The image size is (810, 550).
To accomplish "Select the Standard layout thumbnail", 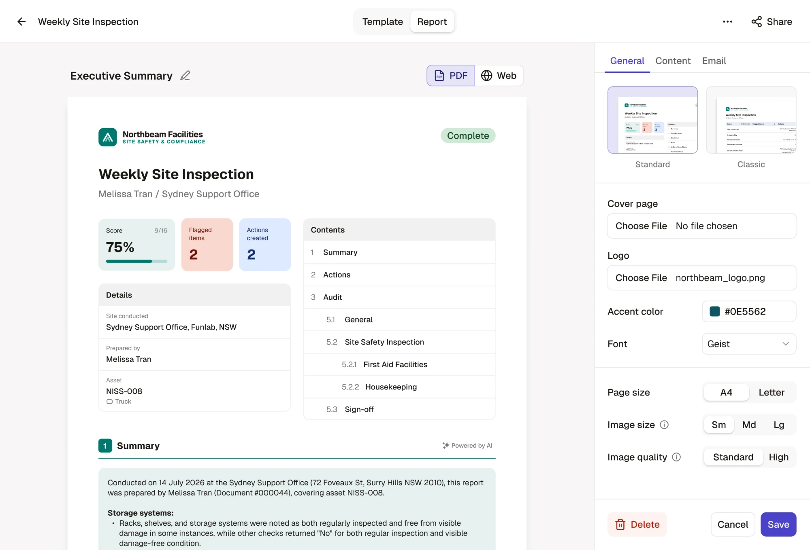I will tap(652, 120).
